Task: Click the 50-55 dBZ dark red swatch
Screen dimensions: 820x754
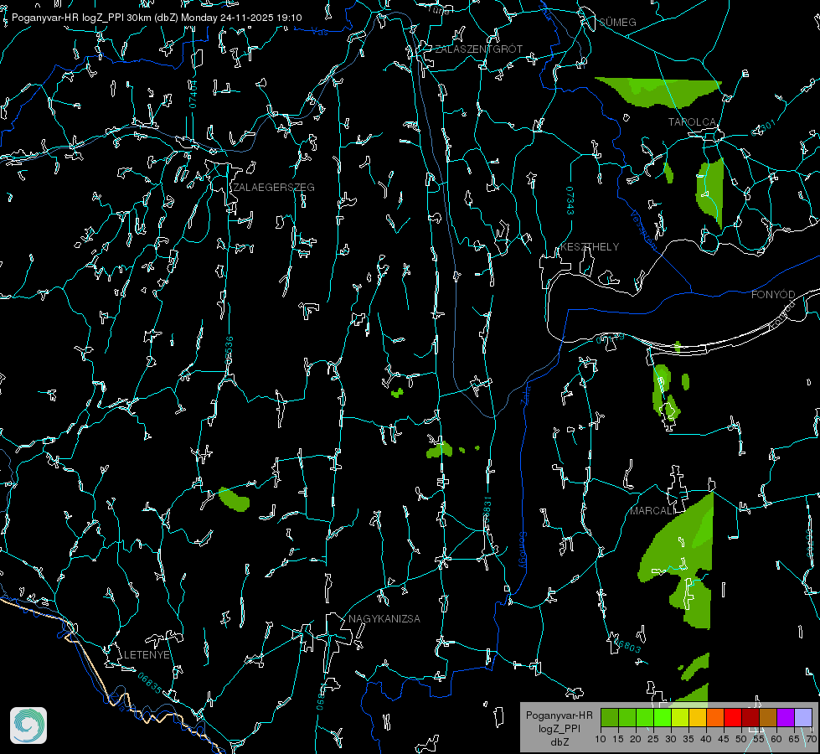Action: click(x=750, y=718)
